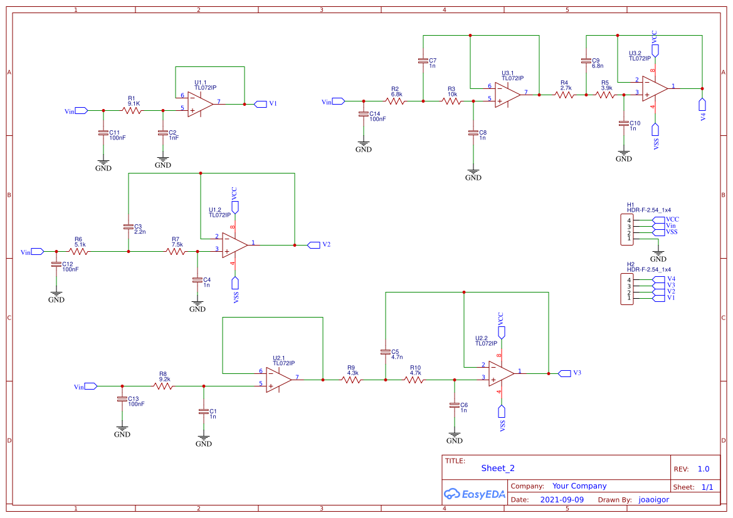The height and width of the screenshot is (518, 733).
Task: Select the U3.2 op-amp triangle symbol
Action: click(x=655, y=89)
